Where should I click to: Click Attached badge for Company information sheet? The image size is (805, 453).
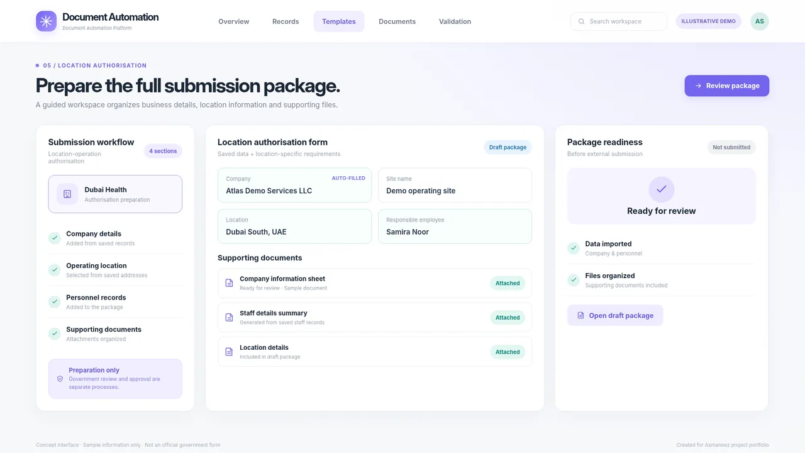pos(508,283)
